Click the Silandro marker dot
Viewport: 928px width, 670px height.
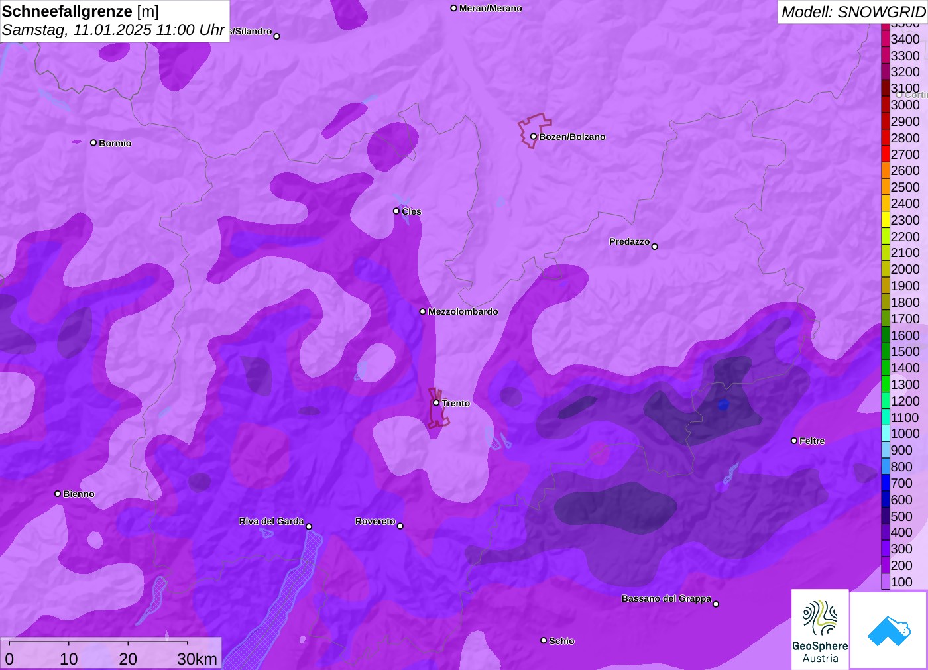click(x=276, y=36)
